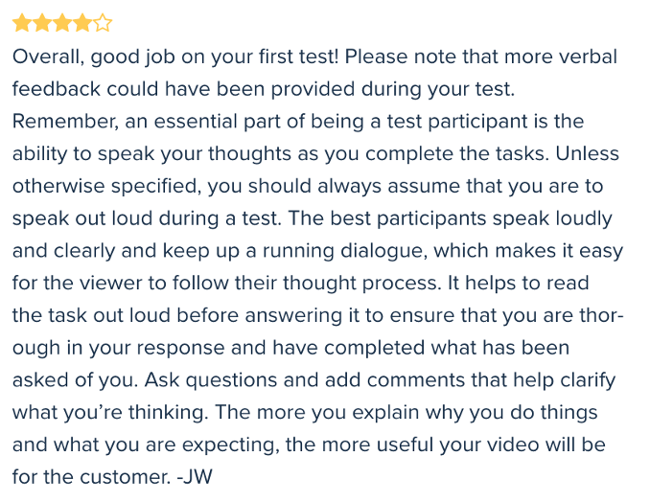Click the word 'Unless' in the review
Image resolution: width=650 pixels, height=502 pixels.
point(587,153)
